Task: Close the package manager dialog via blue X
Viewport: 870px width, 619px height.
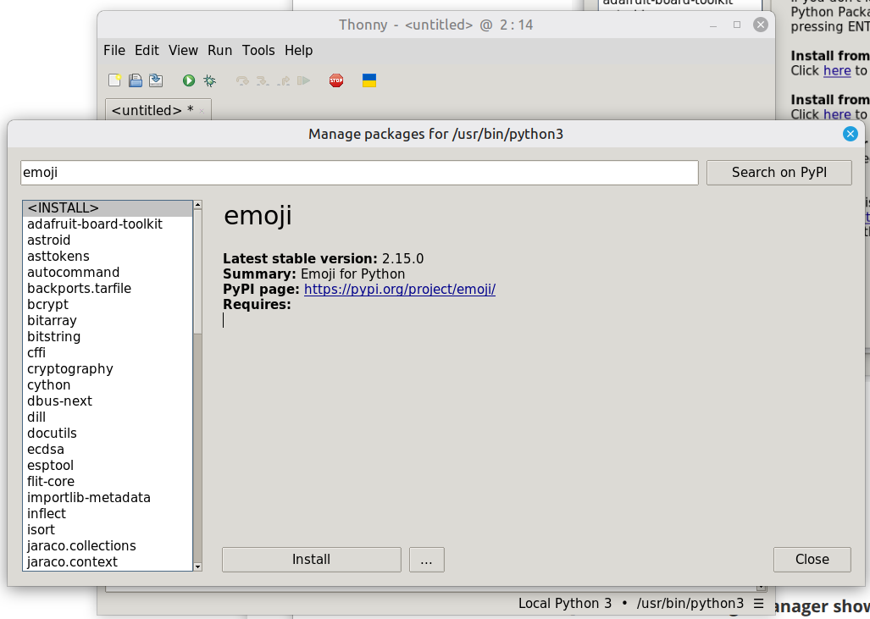Action: (x=851, y=134)
